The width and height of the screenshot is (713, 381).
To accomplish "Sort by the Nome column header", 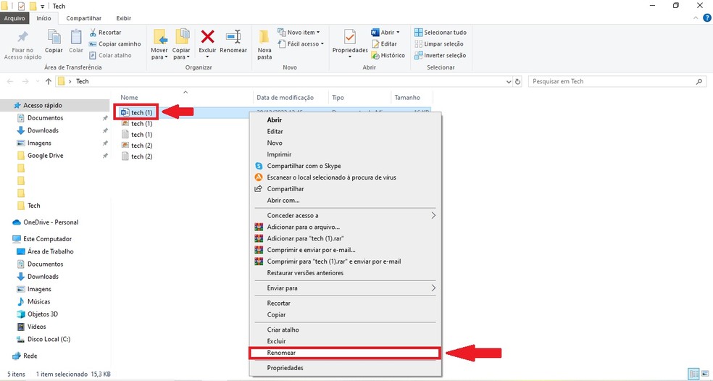I will (x=129, y=97).
